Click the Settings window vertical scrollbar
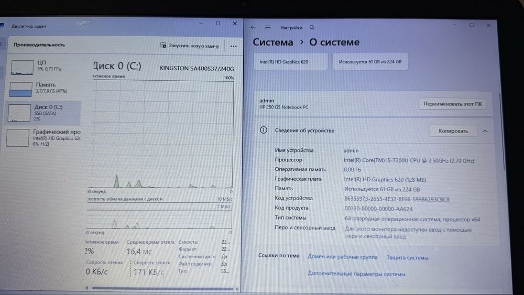The height and width of the screenshot is (295, 524). (x=503, y=132)
